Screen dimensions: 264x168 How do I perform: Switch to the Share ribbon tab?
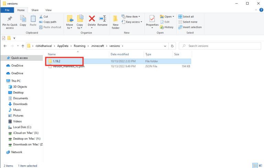[x=35, y=10]
